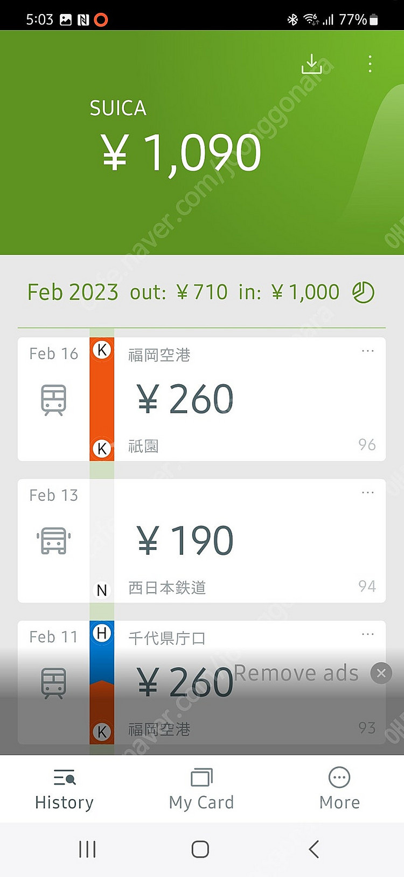Tap the SUICA ¥1,090 balance display

coord(180,153)
